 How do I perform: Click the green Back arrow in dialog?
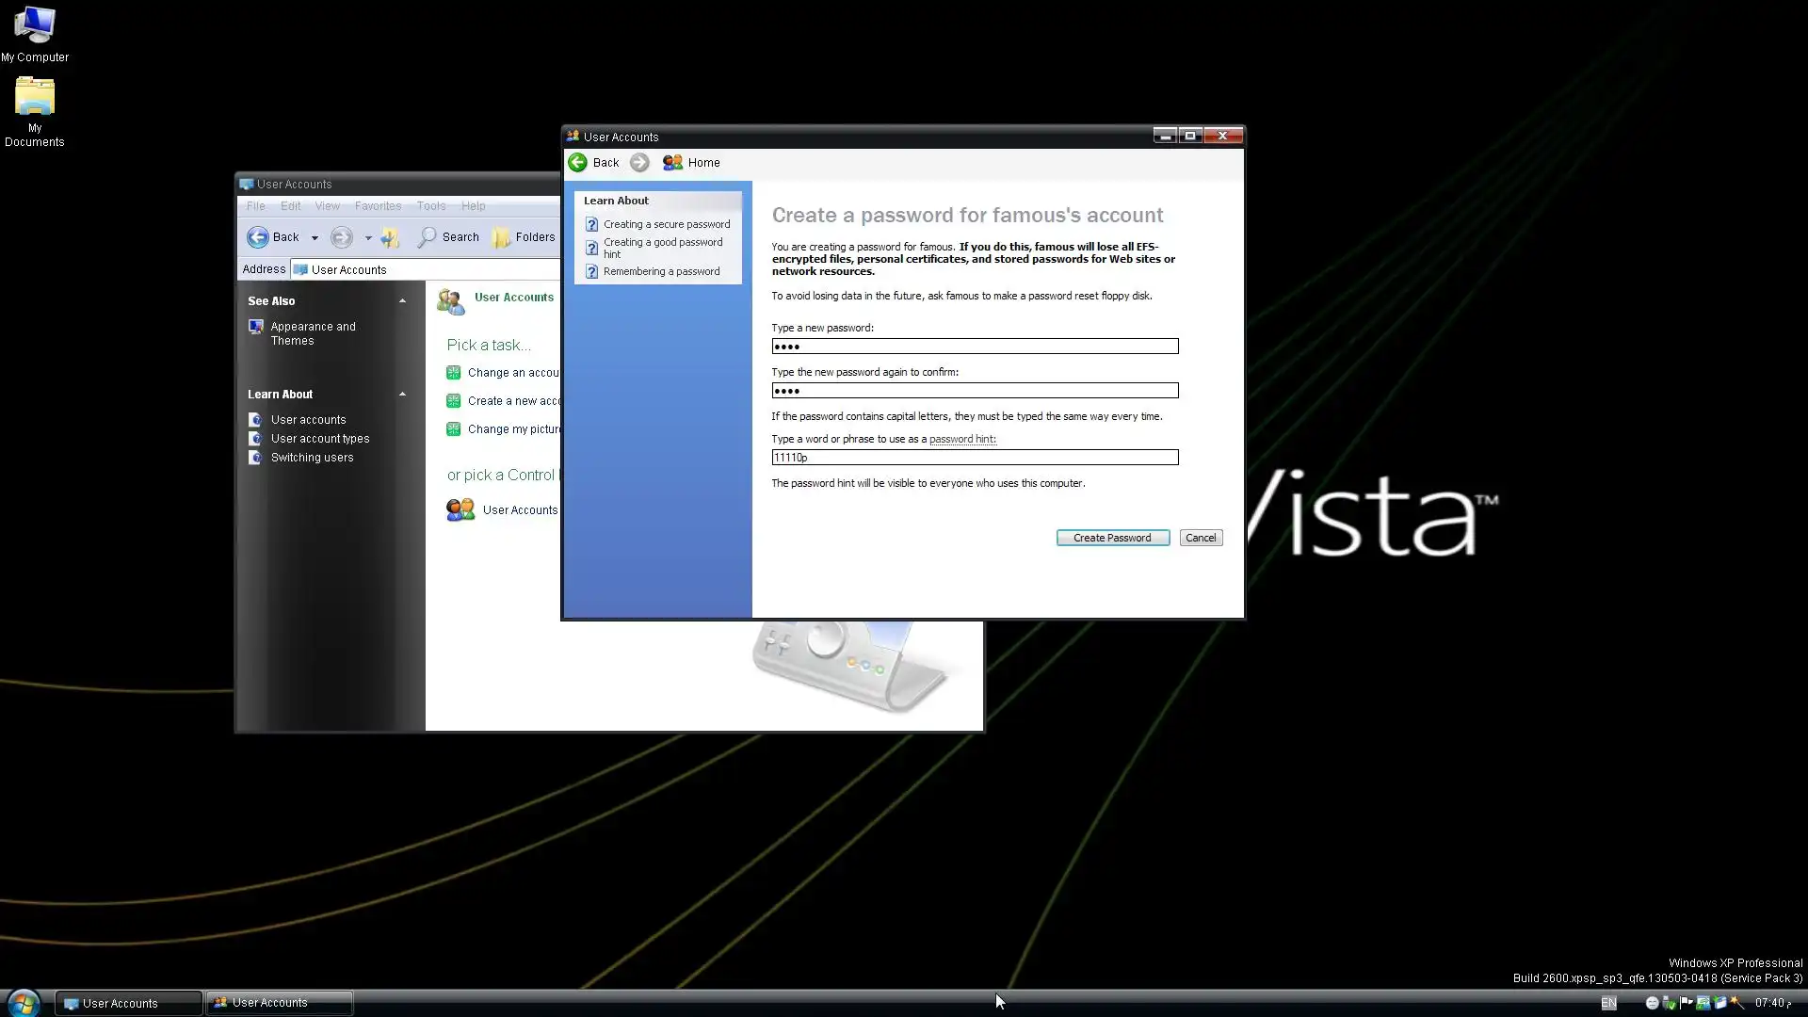(578, 162)
